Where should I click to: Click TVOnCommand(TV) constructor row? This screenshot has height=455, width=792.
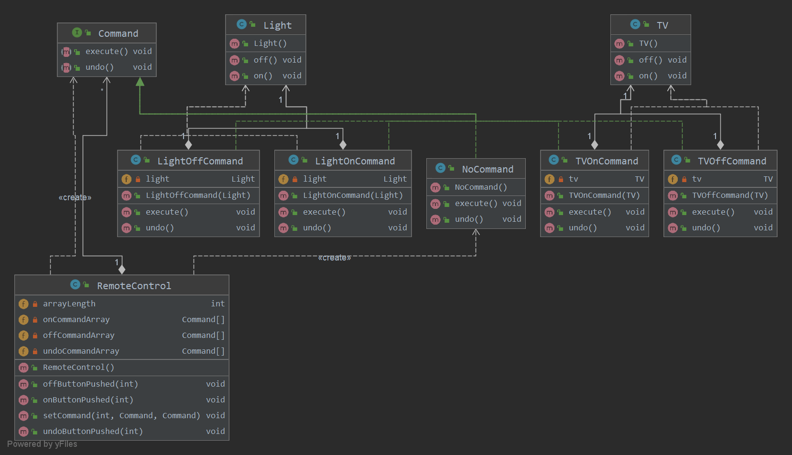(x=594, y=195)
